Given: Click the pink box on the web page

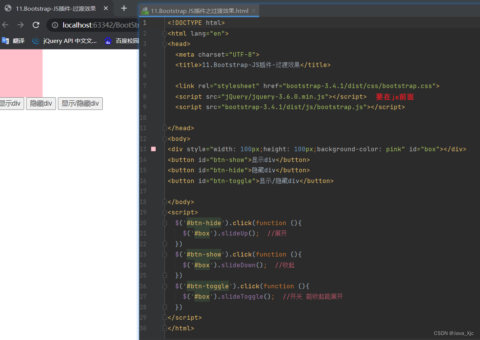Looking at the screenshot, I should (21, 73).
